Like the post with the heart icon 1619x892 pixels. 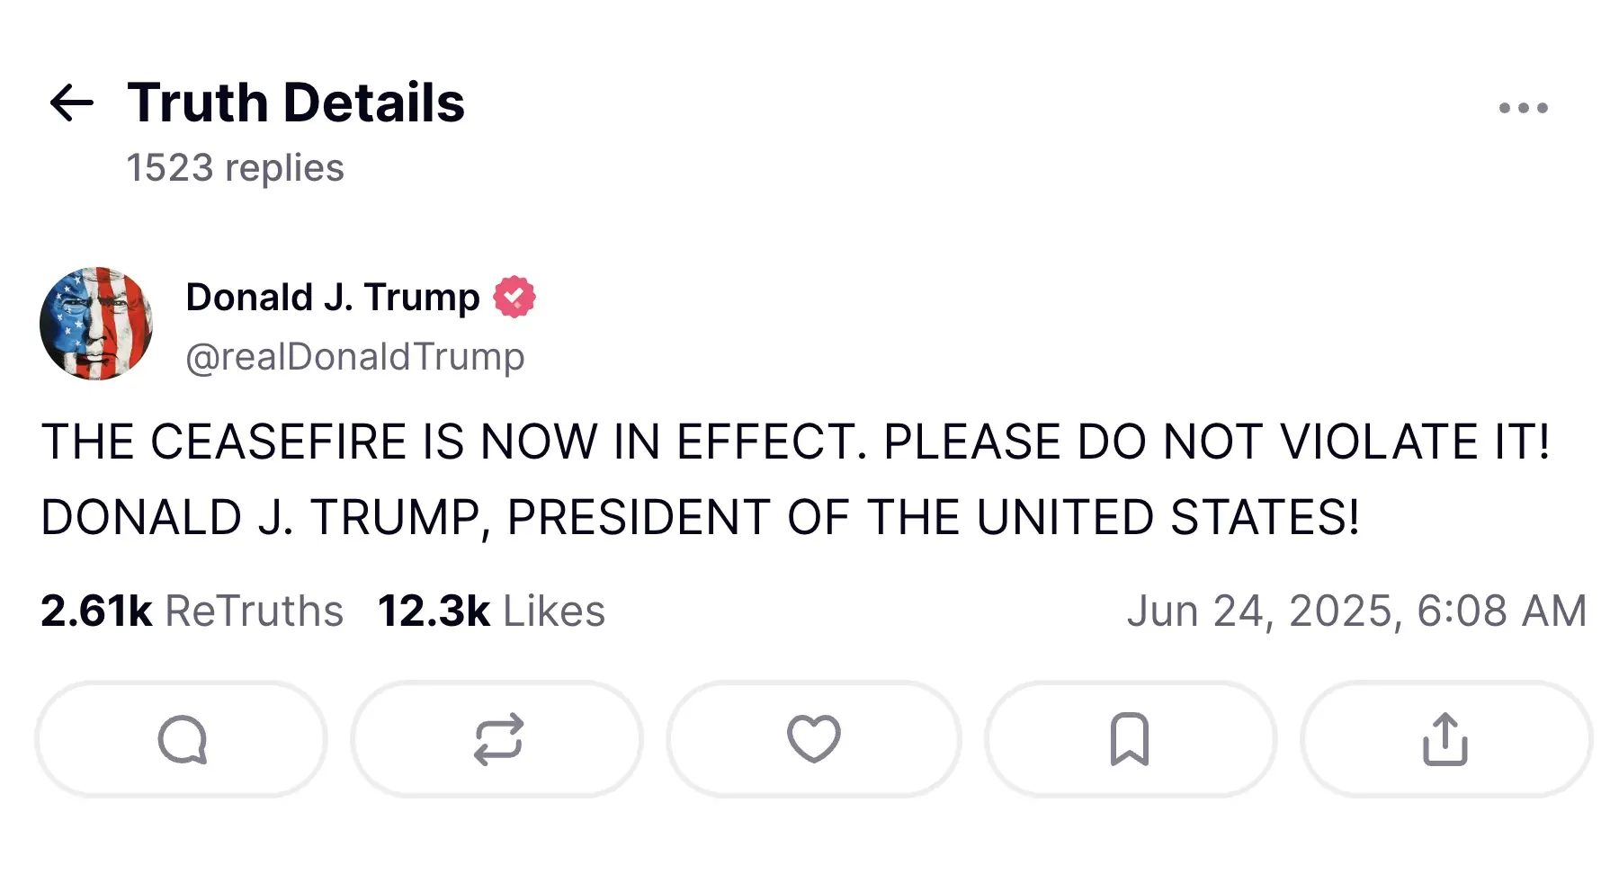(x=812, y=739)
